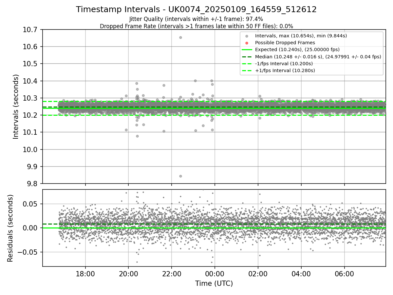This screenshot has width=393, height=295.
Task: Click legend entry '+1/fps Interval (10.280s)'
Action: click(285, 70)
